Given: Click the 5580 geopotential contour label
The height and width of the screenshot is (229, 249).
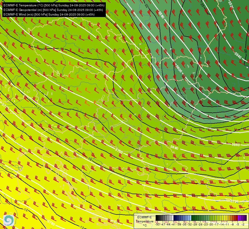Looking at the screenshot, I should pyautogui.click(x=161, y=15).
